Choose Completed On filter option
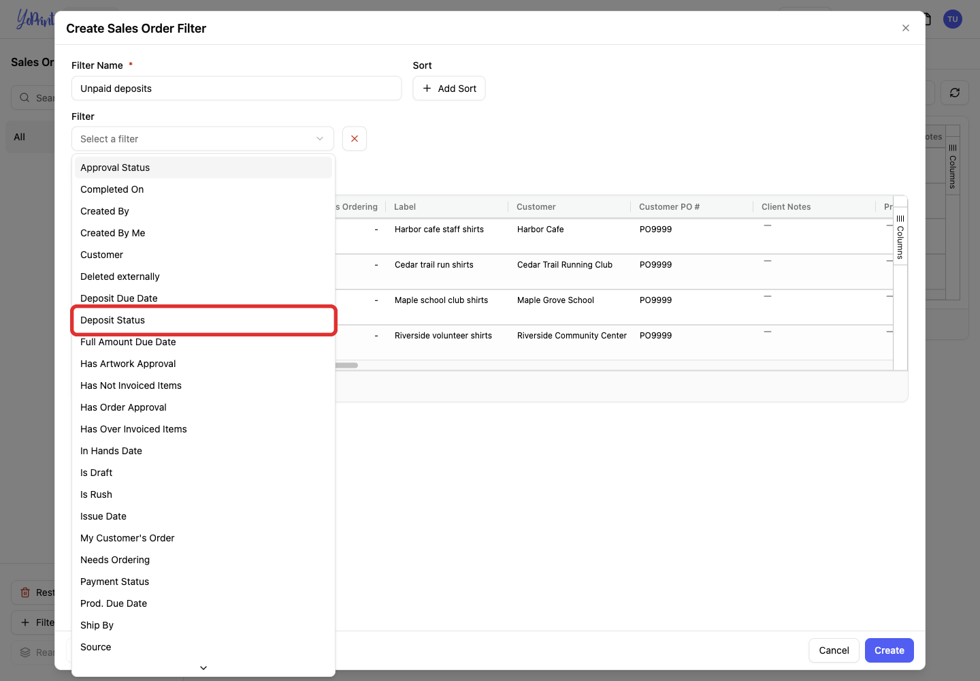The image size is (980, 681). point(203,189)
